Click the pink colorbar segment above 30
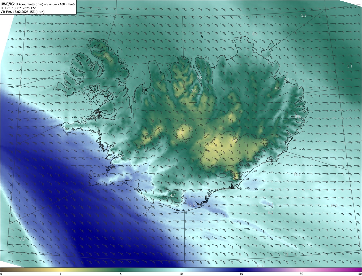The image size is (362, 276). [x=301, y=270]
